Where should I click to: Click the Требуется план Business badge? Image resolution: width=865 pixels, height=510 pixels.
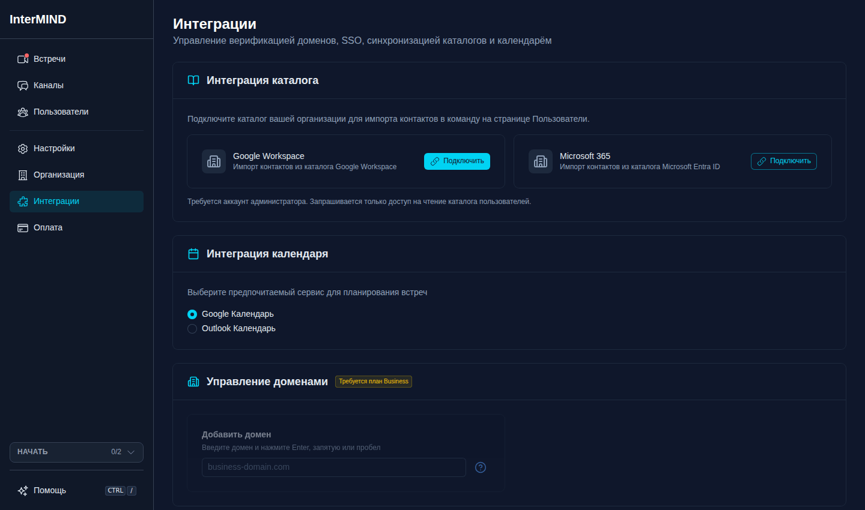click(374, 382)
